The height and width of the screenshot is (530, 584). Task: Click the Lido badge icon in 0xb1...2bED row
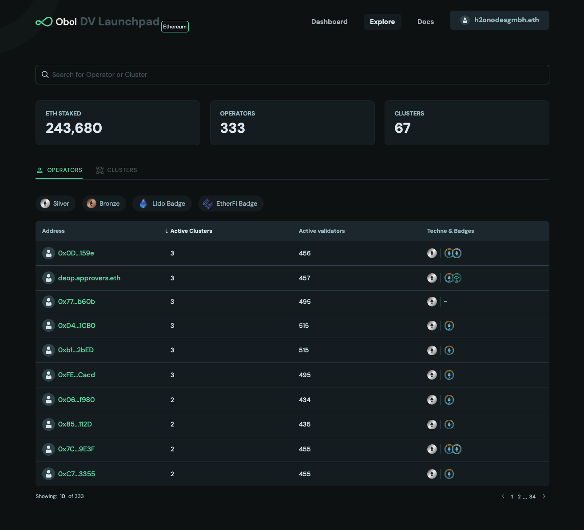(x=449, y=350)
